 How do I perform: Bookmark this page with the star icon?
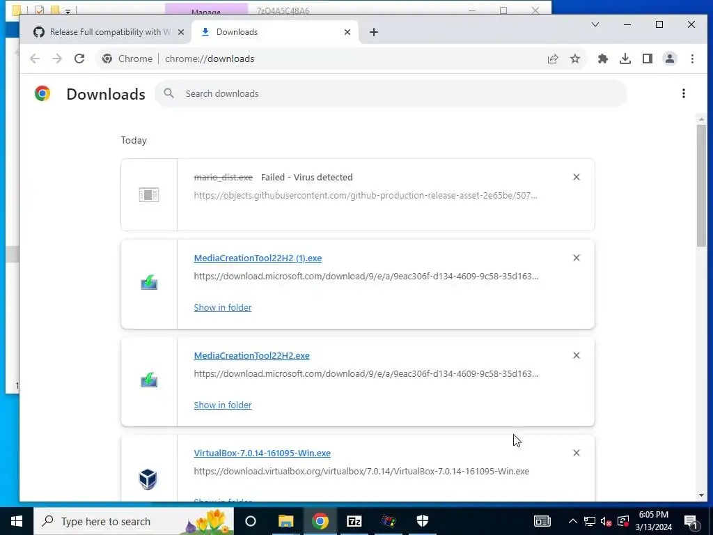pos(575,59)
